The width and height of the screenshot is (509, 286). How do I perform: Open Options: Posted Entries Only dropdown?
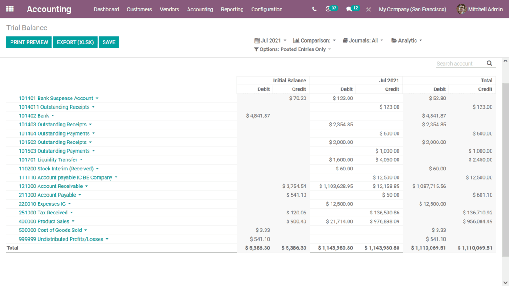click(292, 49)
